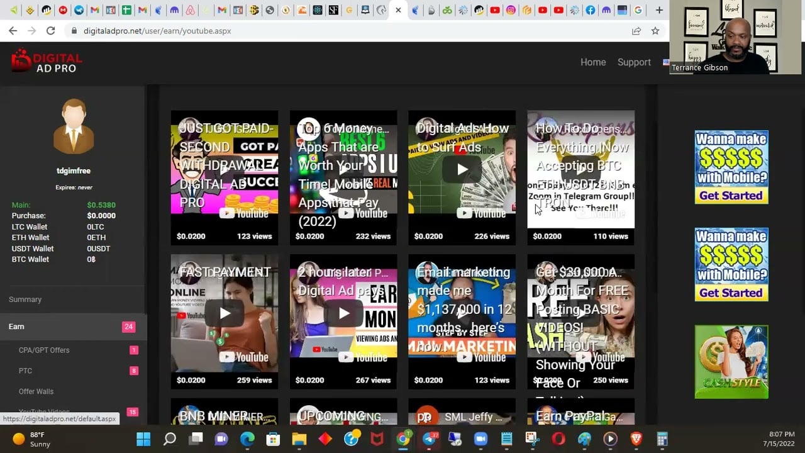Play the Digital Ads How to Surf Ads video
Viewport: 805px width, 453px height.
tap(462, 169)
